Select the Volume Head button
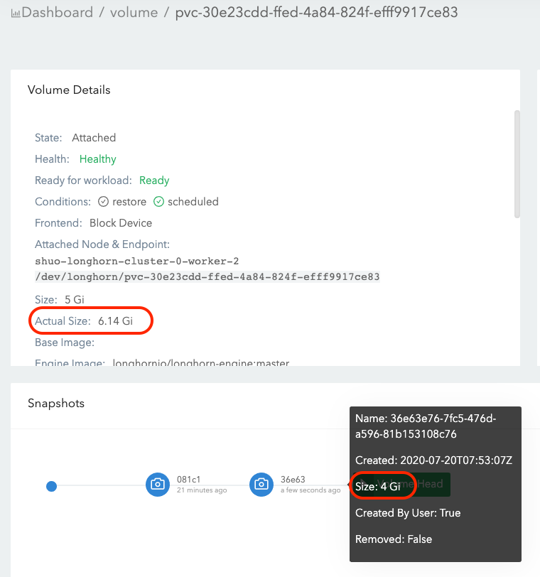 tap(422, 484)
